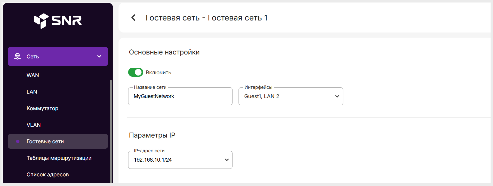Expand the IP-адрес сети dropdown
Viewport: 493px width, 186px height.
[180, 160]
